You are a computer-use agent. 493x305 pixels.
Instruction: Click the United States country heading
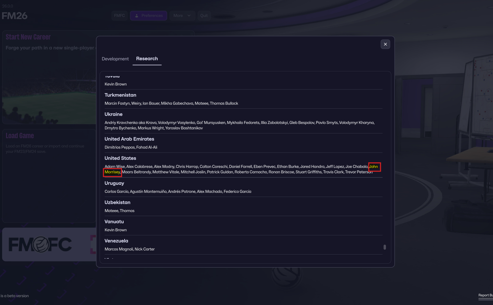[x=120, y=158]
